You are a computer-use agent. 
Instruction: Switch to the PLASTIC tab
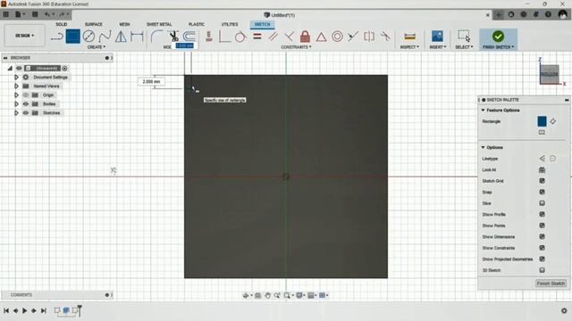pyautogui.click(x=197, y=24)
